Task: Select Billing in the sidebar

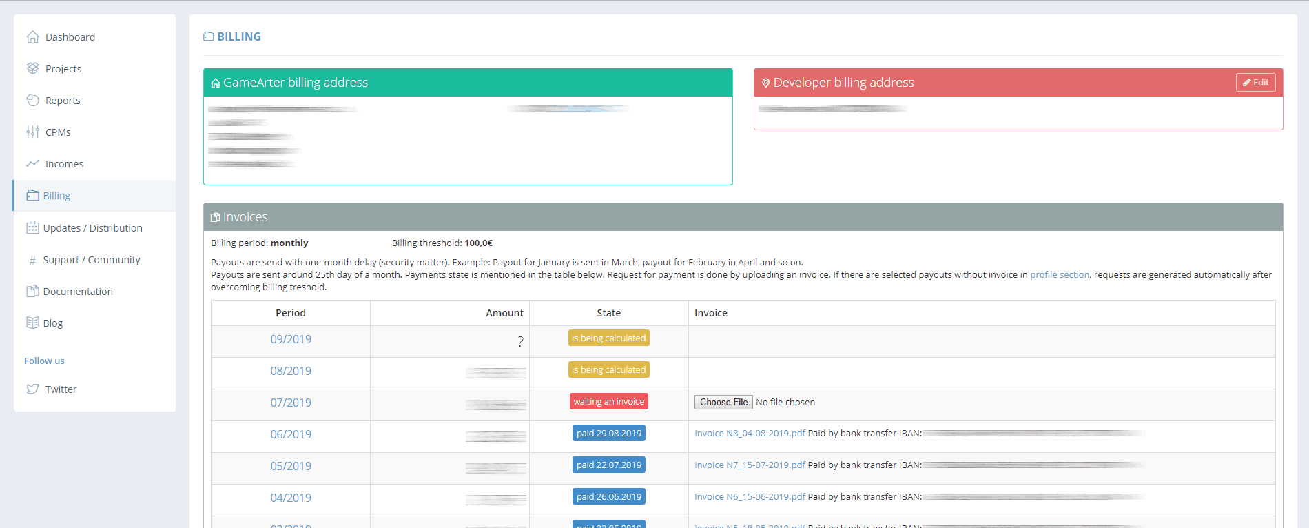Action: (94, 195)
